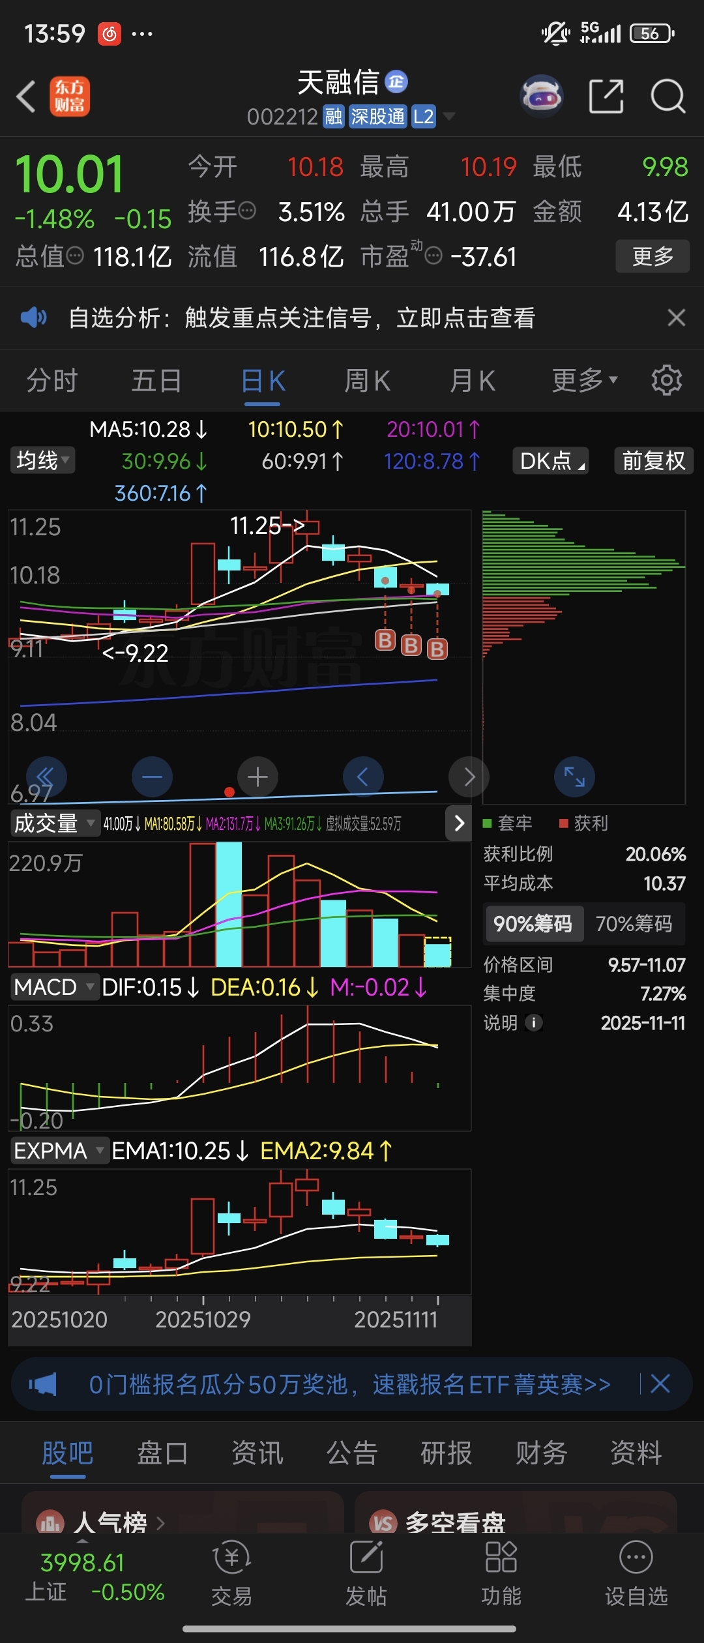Zoom out chart with minus button
Viewport: 704px width, 1643px height.
tap(152, 777)
